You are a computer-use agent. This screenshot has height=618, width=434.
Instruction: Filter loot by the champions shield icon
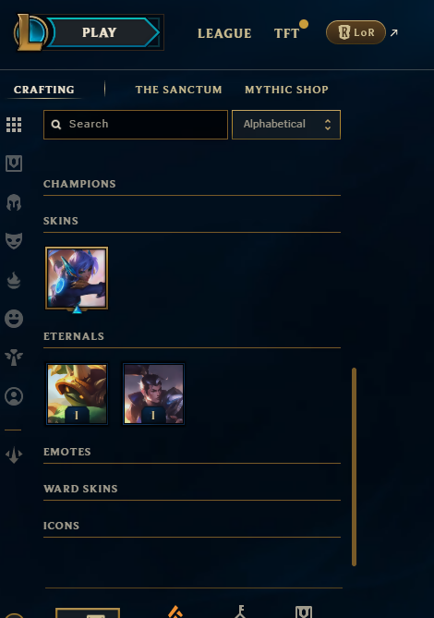[14, 164]
